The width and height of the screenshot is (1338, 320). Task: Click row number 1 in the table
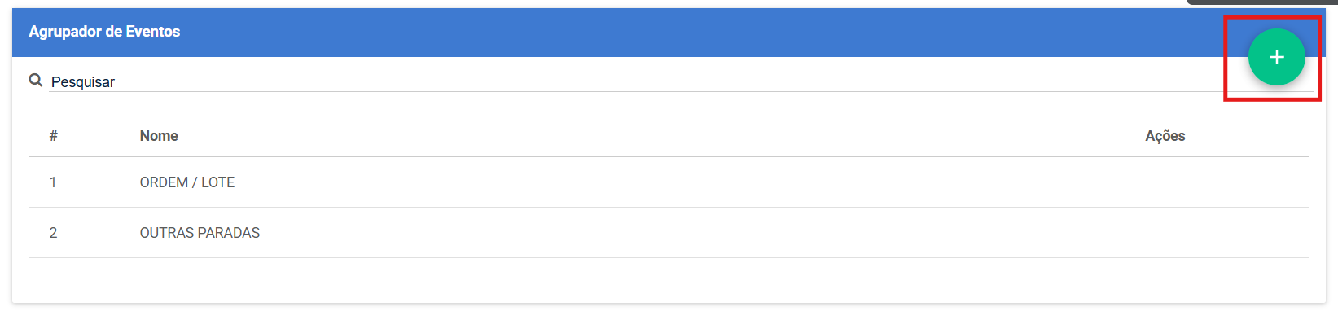53,182
